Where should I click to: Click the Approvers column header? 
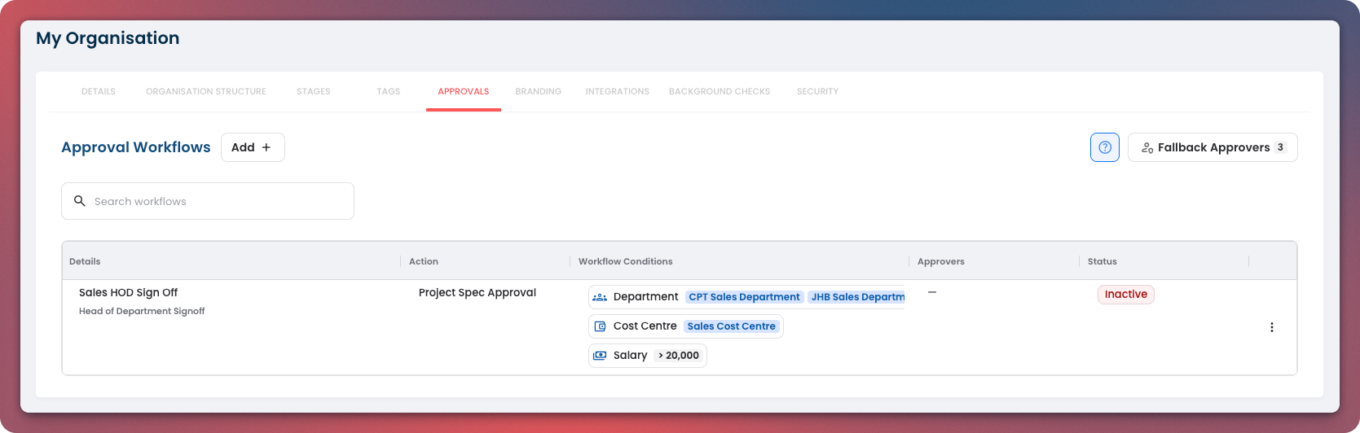pyautogui.click(x=941, y=261)
